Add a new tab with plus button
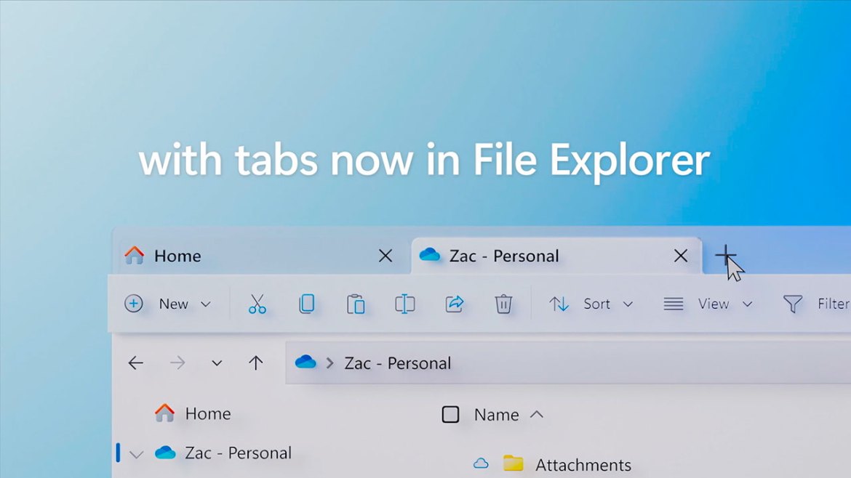The width and height of the screenshot is (851, 478). (x=726, y=255)
